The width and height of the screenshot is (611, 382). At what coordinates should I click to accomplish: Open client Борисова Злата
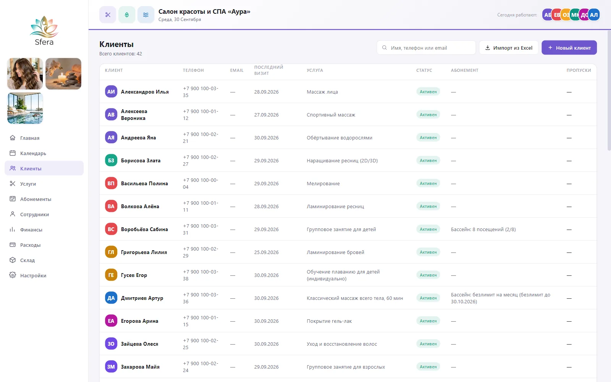[x=141, y=160]
